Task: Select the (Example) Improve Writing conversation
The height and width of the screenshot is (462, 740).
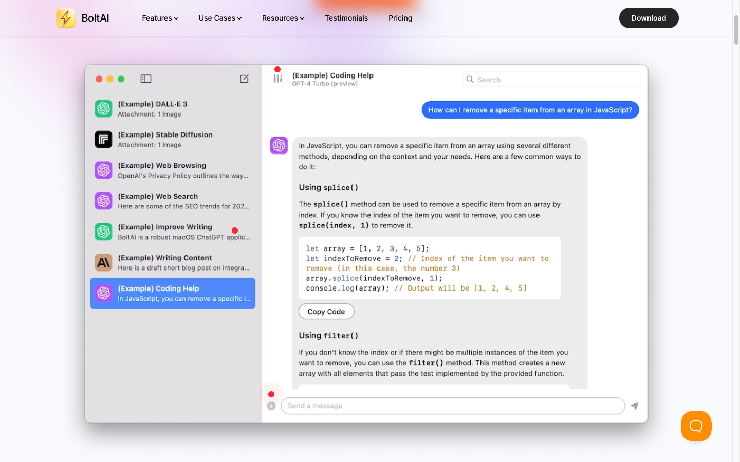Action: 173,232
